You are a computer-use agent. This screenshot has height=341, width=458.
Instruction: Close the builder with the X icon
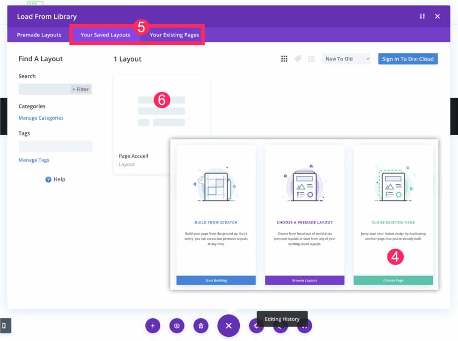(x=437, y=16)
